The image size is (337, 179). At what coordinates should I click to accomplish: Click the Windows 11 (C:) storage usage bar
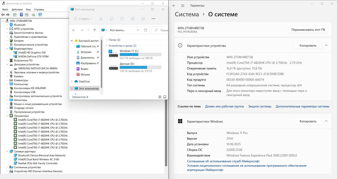[140, 55]
